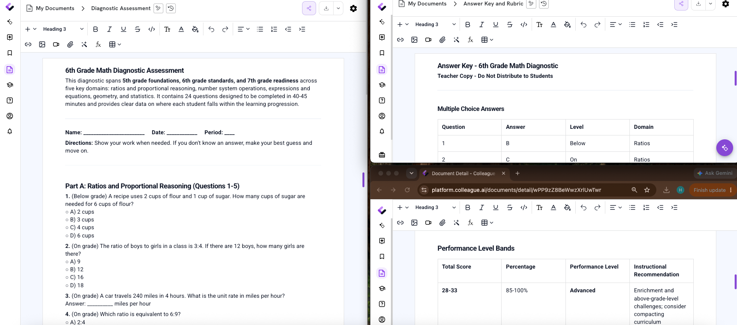Apply strikethrough in the Diagnostic Assessment window
This screenshot has width=737, height=325.
138,29
